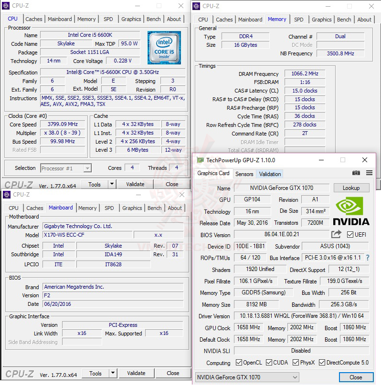
Task: Close the GPU-Z window with X
Action: click(365, 160)
